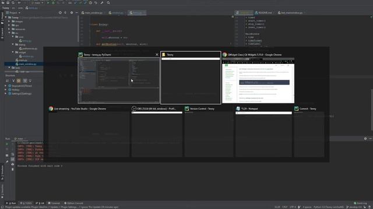Expand the images folder
The height and width of the screenshot is (209, 373).
(9, 21)
